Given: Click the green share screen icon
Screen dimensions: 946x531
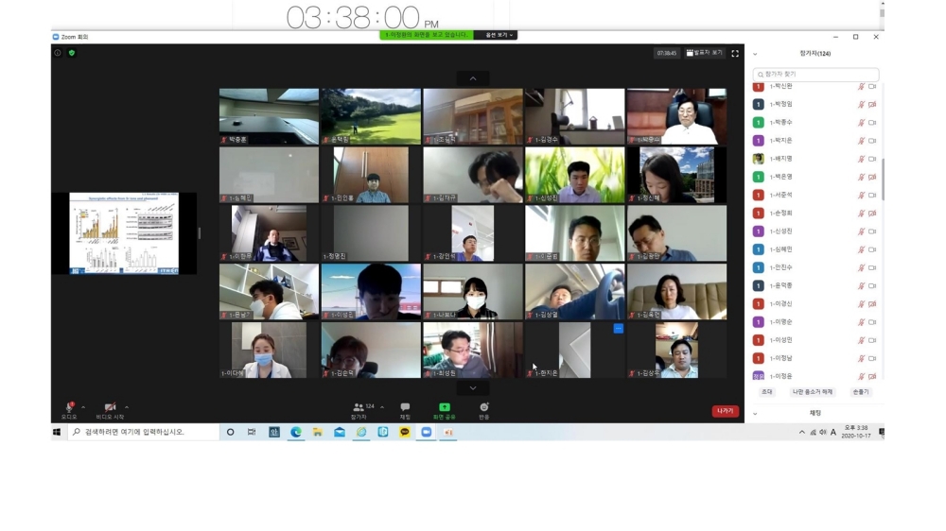Looking at the screenshot, I should click(x=444, y=407).
